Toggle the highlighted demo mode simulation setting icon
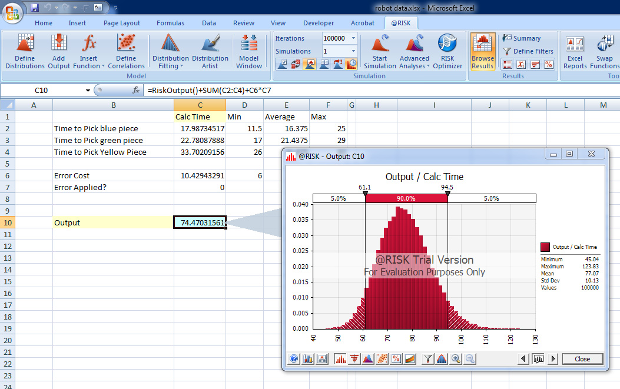 point(352,64)
